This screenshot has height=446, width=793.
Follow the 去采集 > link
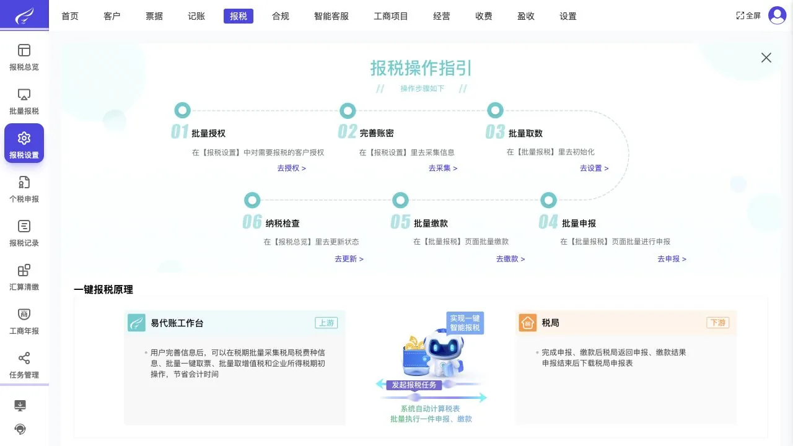(x=443, y=168)
